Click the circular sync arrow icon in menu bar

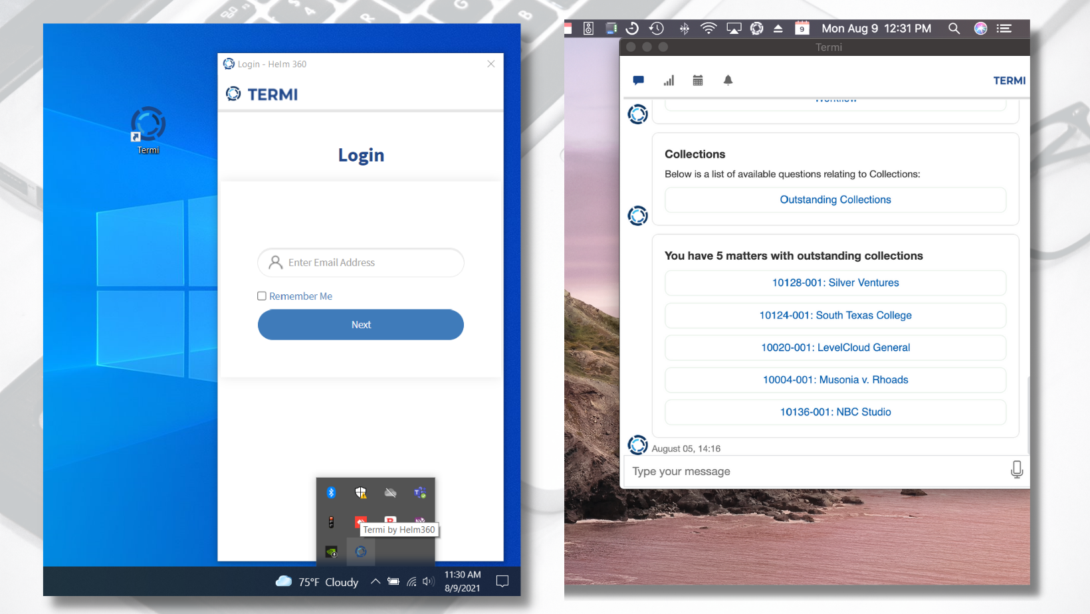(x=632, y=29)
